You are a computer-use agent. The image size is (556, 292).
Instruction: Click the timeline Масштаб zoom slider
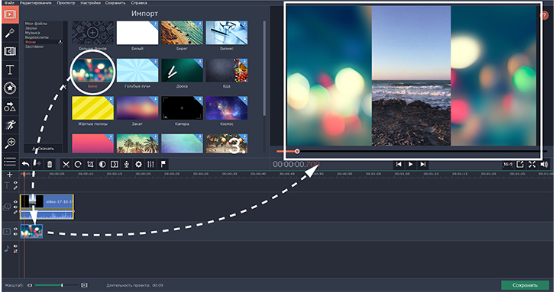pyautogui.click(x=57, y=285)
